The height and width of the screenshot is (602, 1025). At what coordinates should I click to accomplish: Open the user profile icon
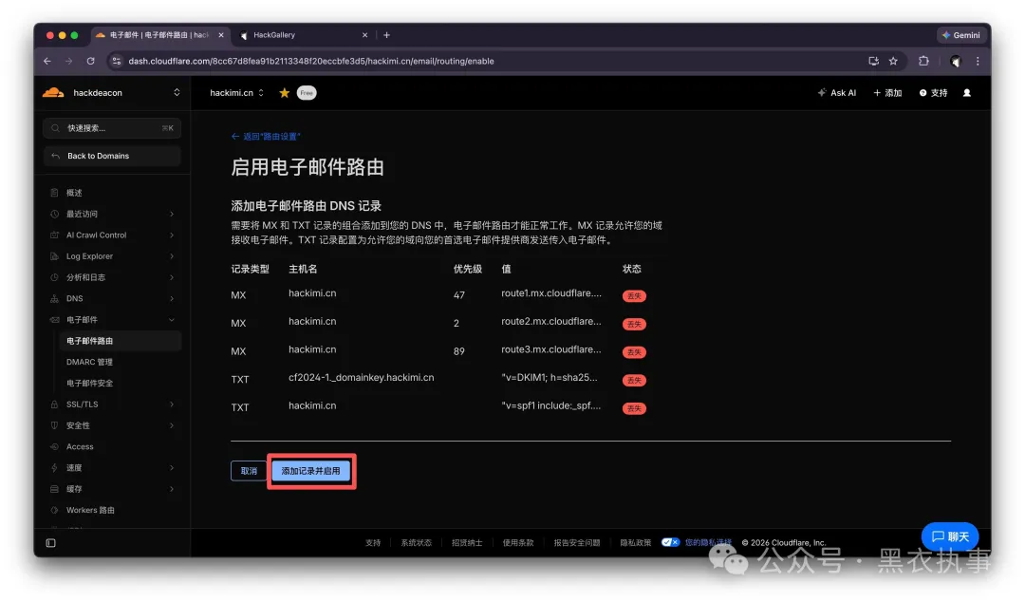click(967, 93)
